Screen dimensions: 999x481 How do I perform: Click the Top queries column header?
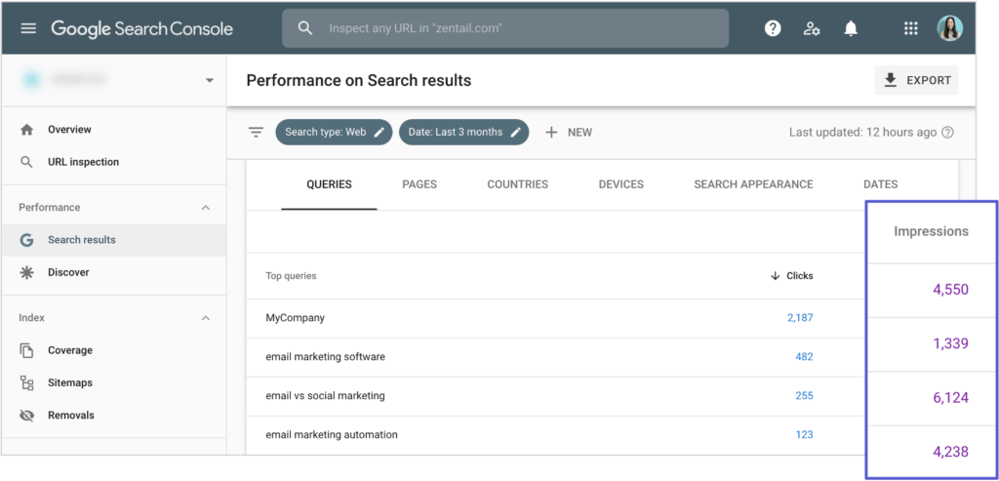click(x=291, y=276)
